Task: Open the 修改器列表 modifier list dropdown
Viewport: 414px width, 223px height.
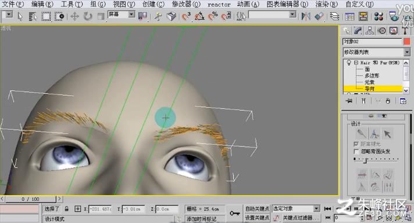Action: 407,52
